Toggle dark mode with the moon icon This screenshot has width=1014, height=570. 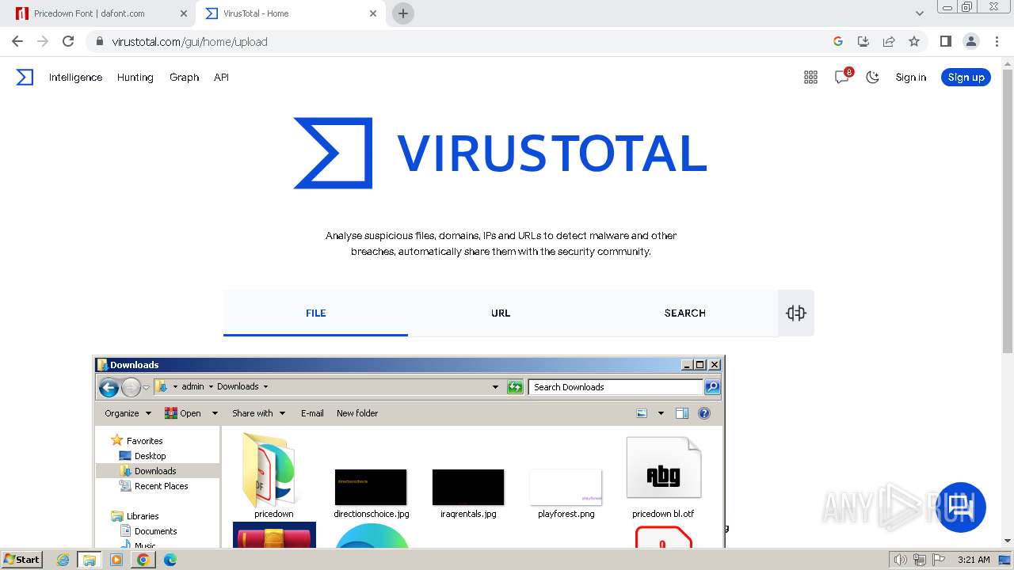(872, 77)
